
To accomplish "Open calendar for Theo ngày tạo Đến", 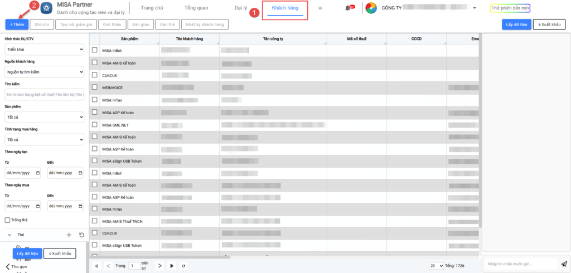I will coord(80,173).
